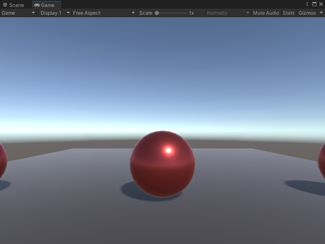The width and height of the screenshot is (325, 244).
Task: Click the arrow icon on the Game selector
Action: (32, 13)
